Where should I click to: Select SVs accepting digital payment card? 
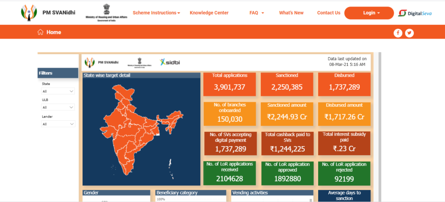click(231, 143)
